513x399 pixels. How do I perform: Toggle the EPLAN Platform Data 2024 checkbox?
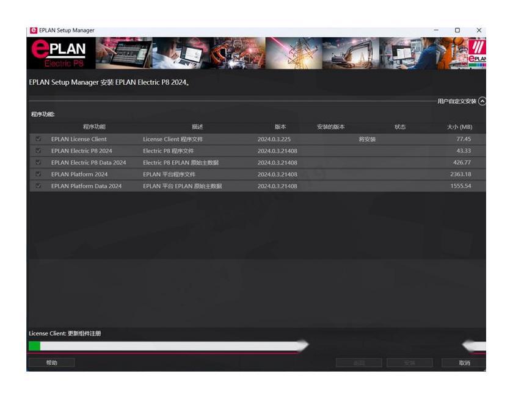pyautogui.click(x=38, y=186)
